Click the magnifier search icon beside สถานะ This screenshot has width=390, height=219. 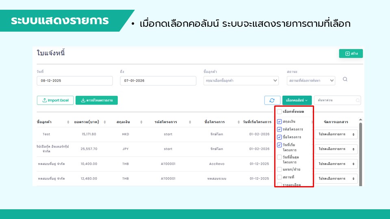(345, 79)
